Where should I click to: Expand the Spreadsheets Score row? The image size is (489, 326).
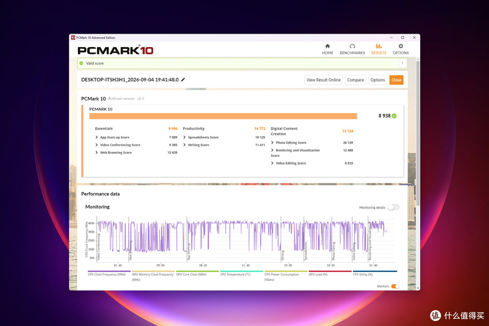click(185, 137)
